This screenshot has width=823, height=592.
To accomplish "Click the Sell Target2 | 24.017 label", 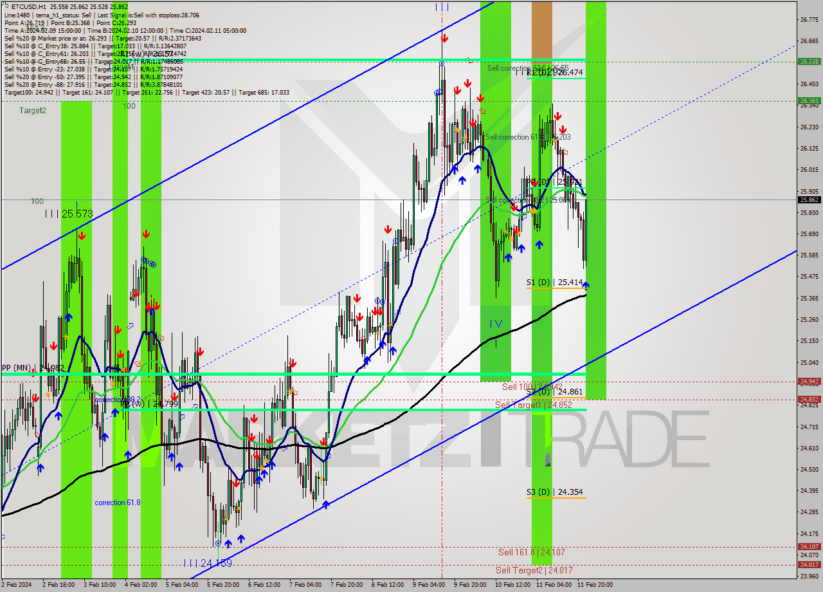I will pyautogui.click(x=534, y=570).
